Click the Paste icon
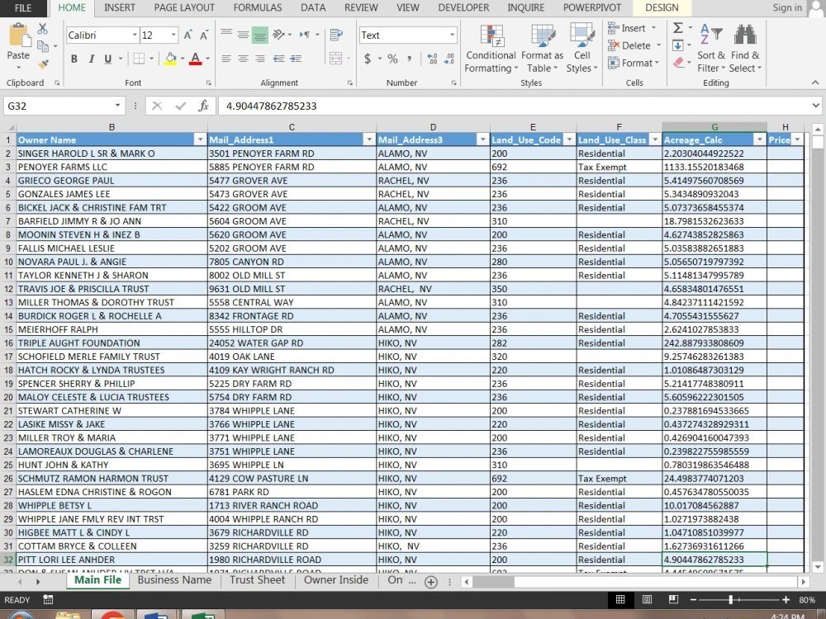Image resolution: width=826 pixels, height=619 pixels. pyautogui.click(x=20, y=35)
